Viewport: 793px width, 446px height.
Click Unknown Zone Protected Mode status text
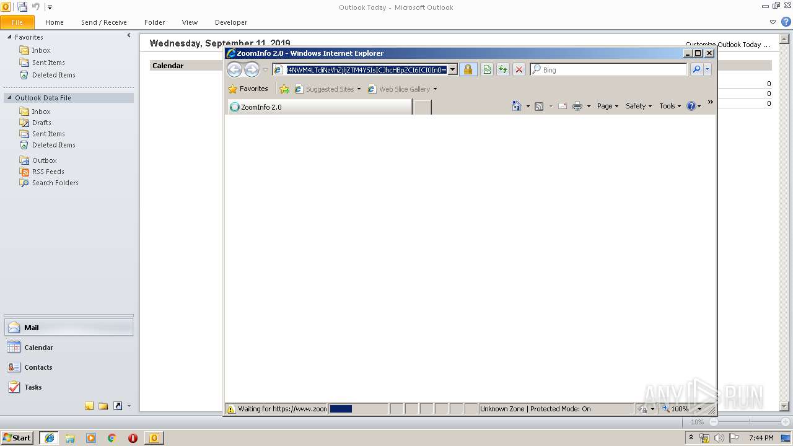[535, 409]
